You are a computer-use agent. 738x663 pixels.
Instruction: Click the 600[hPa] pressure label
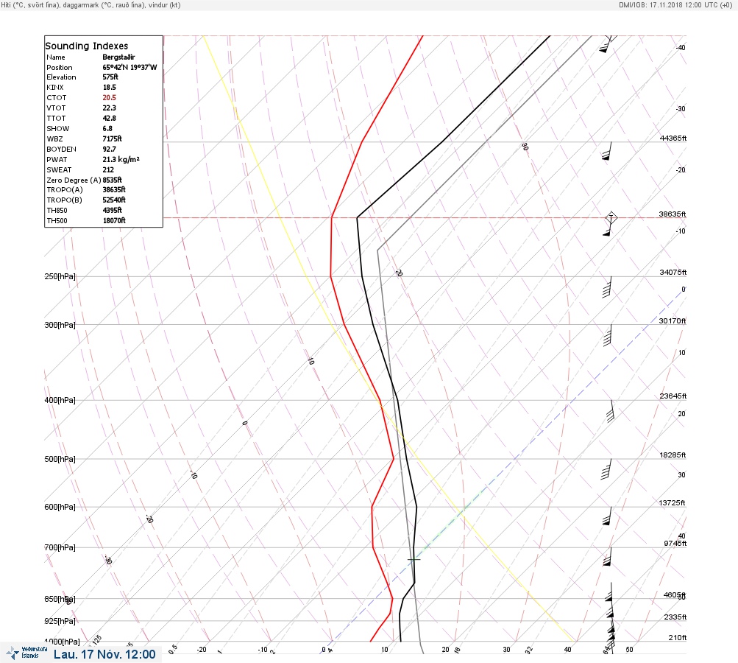(60, 507)
